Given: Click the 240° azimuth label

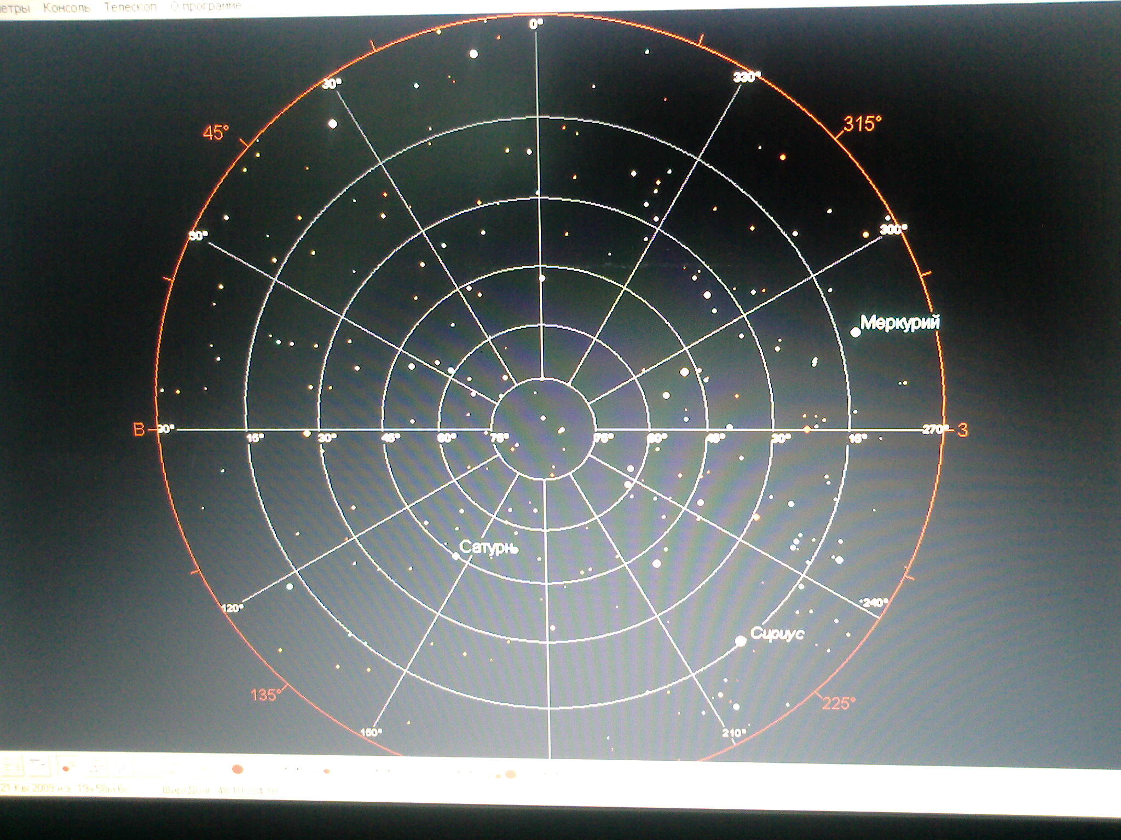Looking at the screenshot, I should tap(875, 603).
